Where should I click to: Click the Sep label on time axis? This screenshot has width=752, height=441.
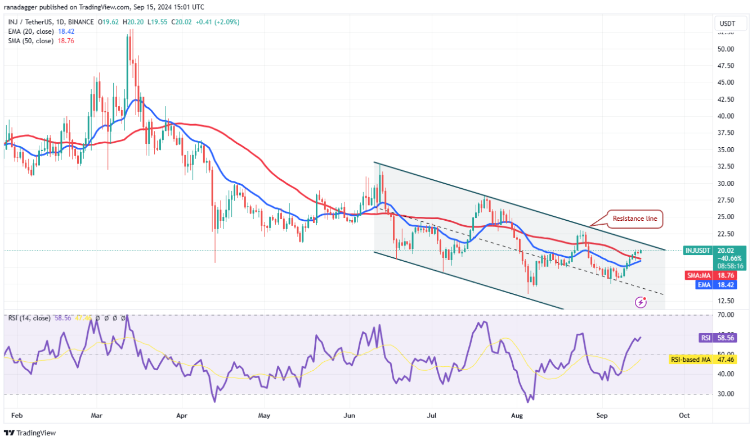pos(603,416)
